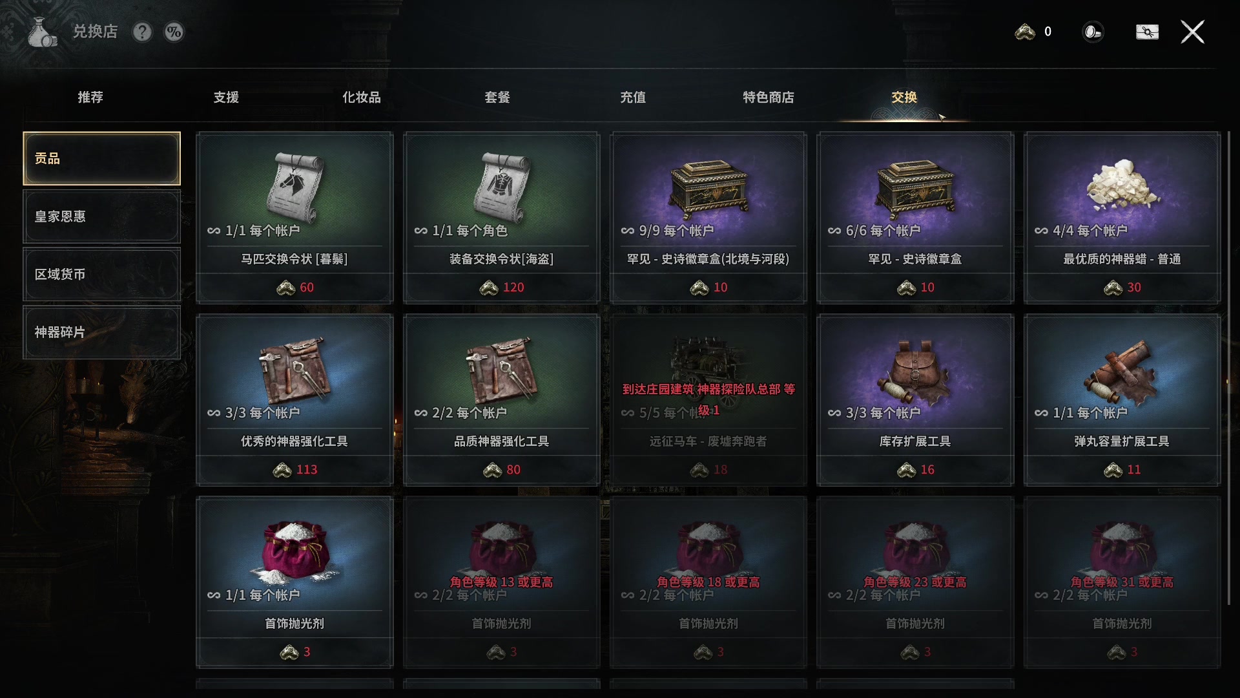This screenshot has width=1240, height=698.
Task: Click the coupon ticket icon
Action: point(1147,32)
